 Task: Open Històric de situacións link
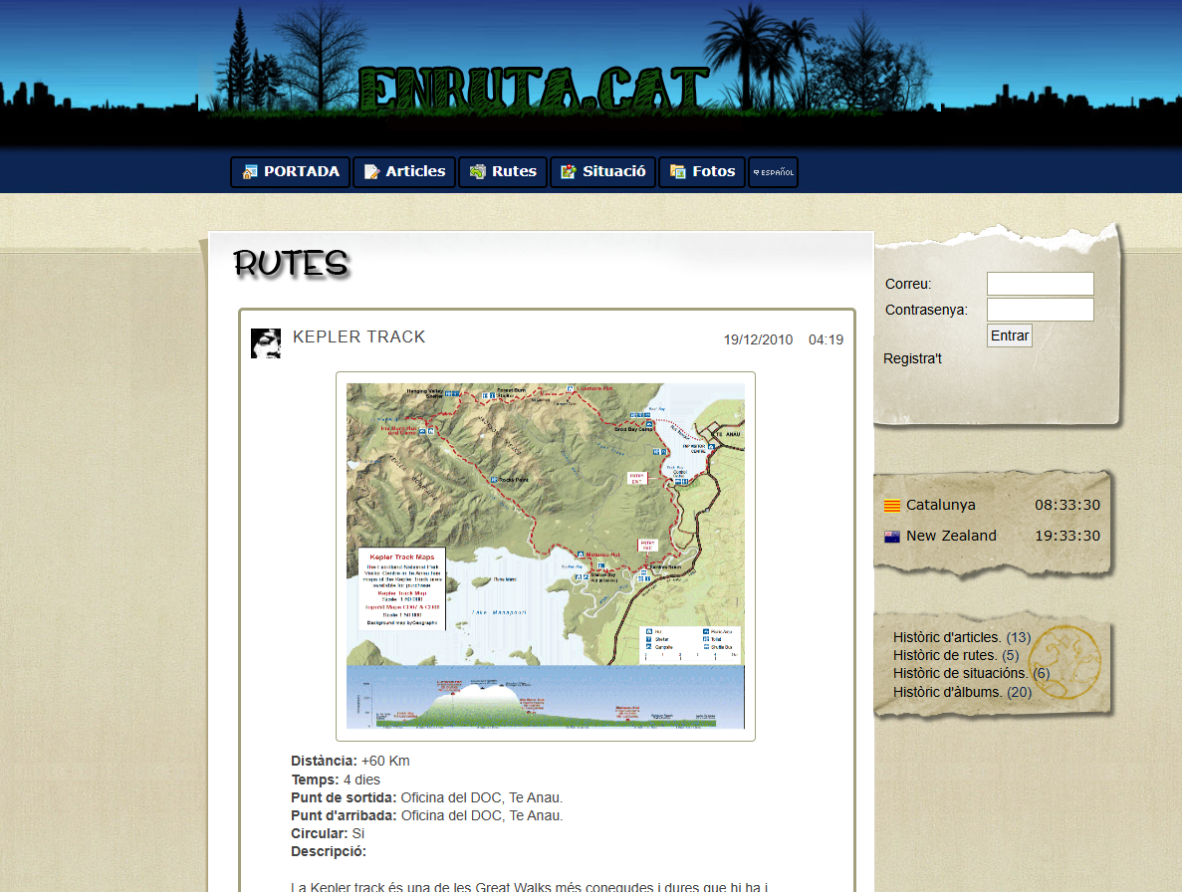tap(960, 673)
